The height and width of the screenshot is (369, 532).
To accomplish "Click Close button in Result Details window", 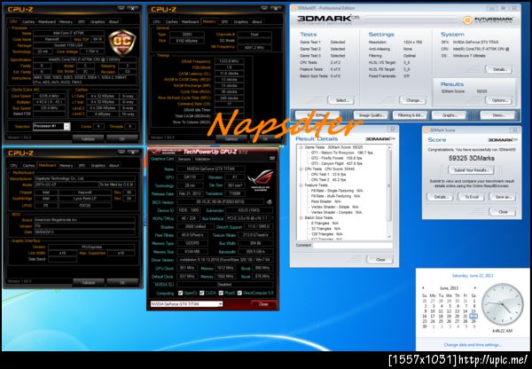I will click(x=380, y=260).
